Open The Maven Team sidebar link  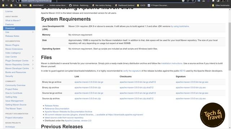pos(13,109)
